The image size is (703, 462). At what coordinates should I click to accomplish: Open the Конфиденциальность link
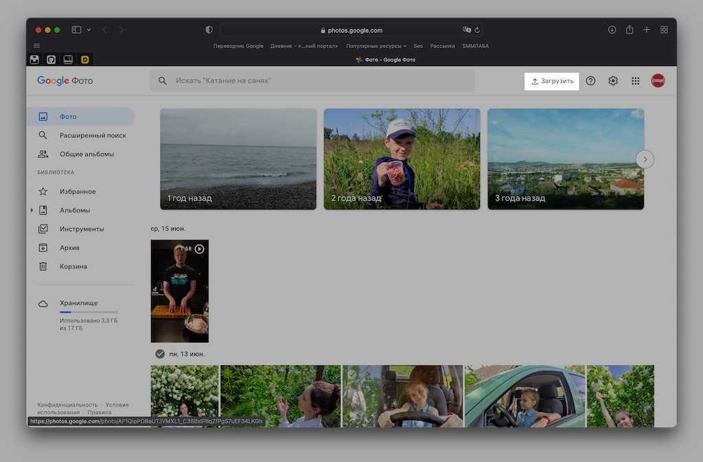67,405
